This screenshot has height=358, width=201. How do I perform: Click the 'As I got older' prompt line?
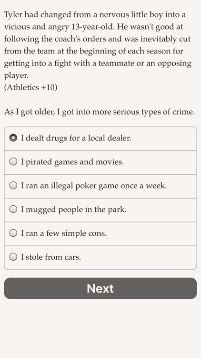pyautogui.click(x=100, y=112)
